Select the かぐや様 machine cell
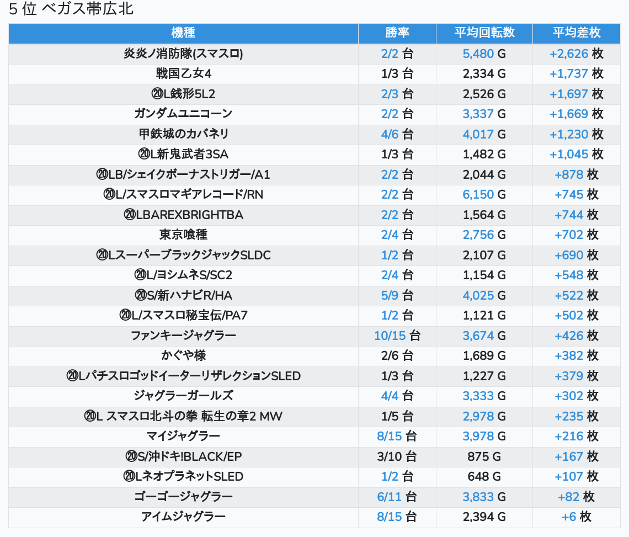 pos(184,355)
